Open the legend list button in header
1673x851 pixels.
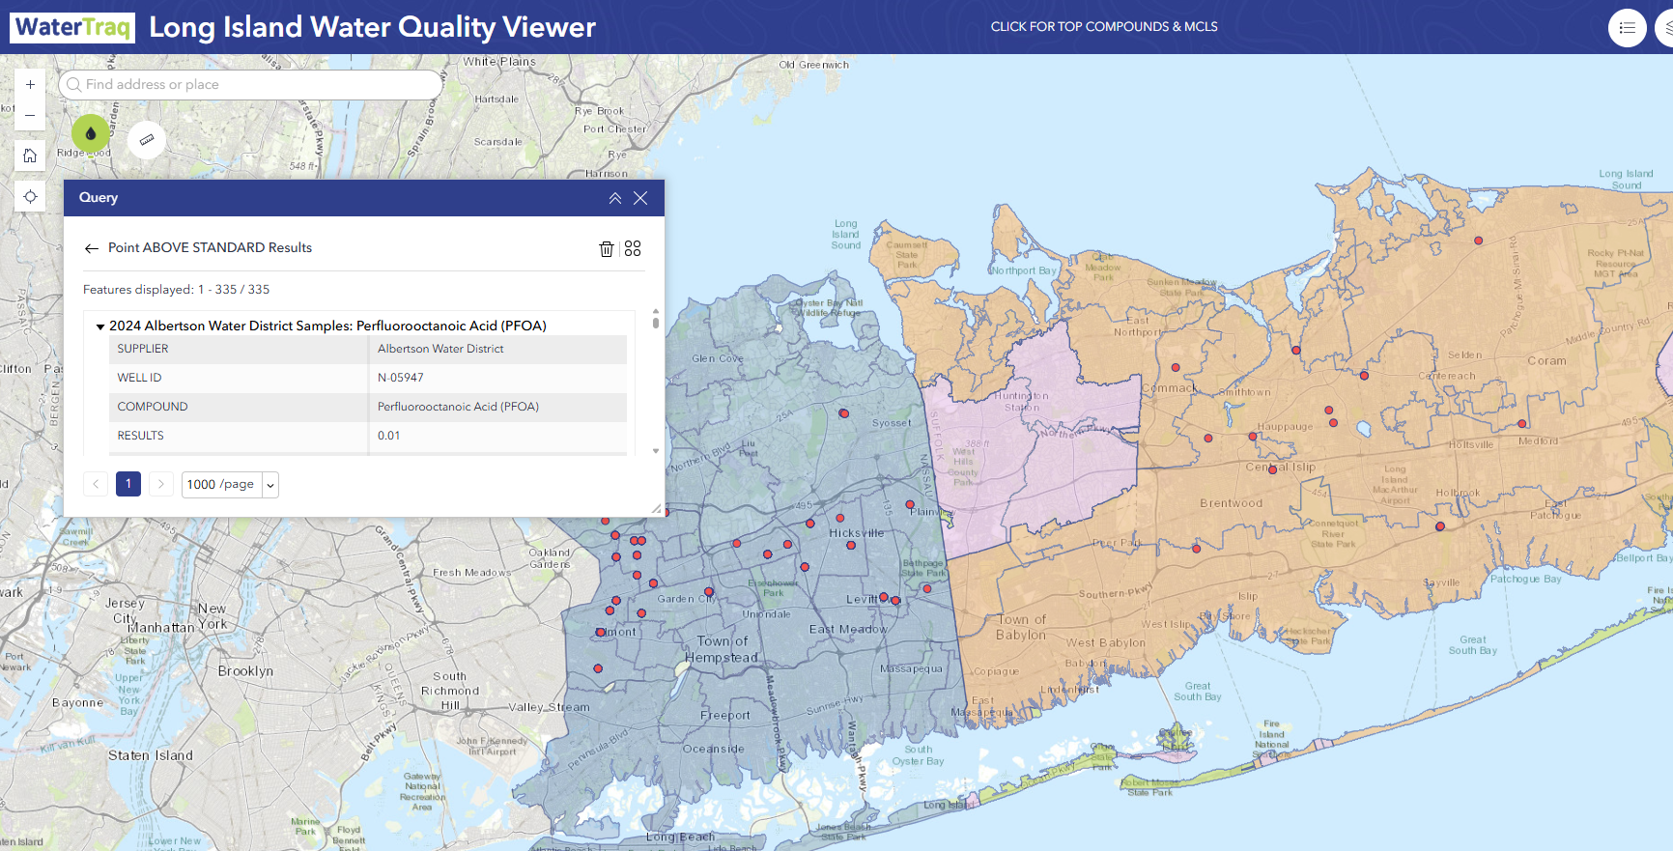[1627, 27]
